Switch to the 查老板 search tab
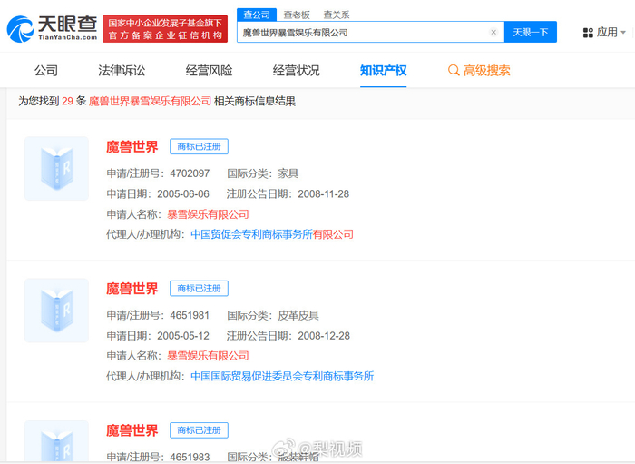The image size is (635, 464). (297, 15)
